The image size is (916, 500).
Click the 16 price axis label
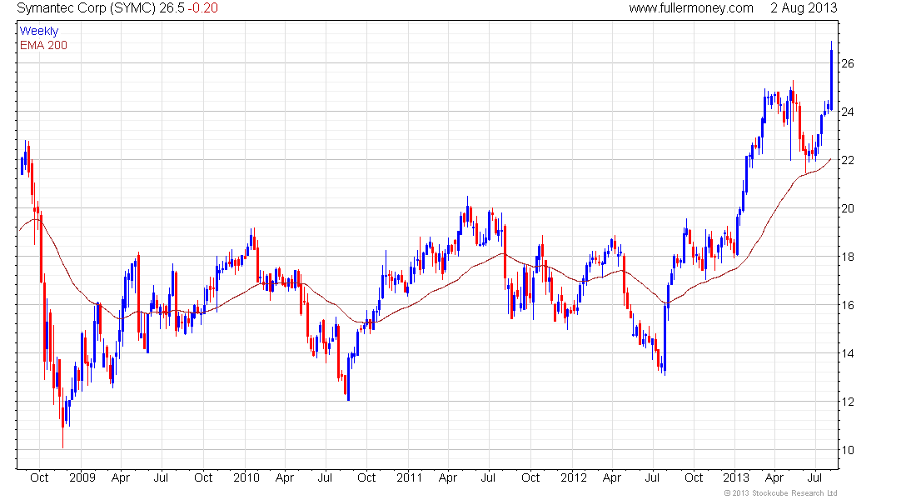[847, 305]
